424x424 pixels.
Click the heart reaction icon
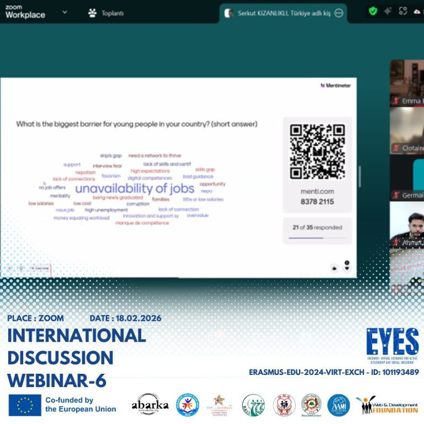coord(347,268)
